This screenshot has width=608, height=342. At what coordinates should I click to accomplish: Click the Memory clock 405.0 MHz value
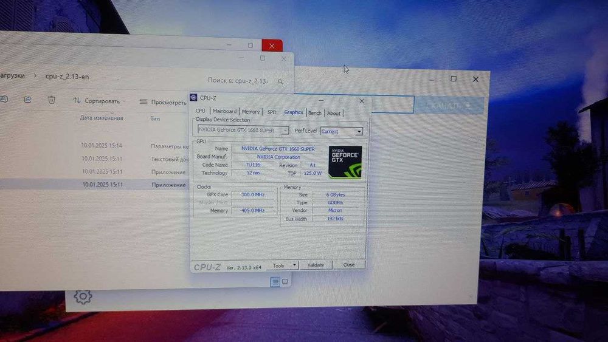pyautogui.click(x=253, y=210)
